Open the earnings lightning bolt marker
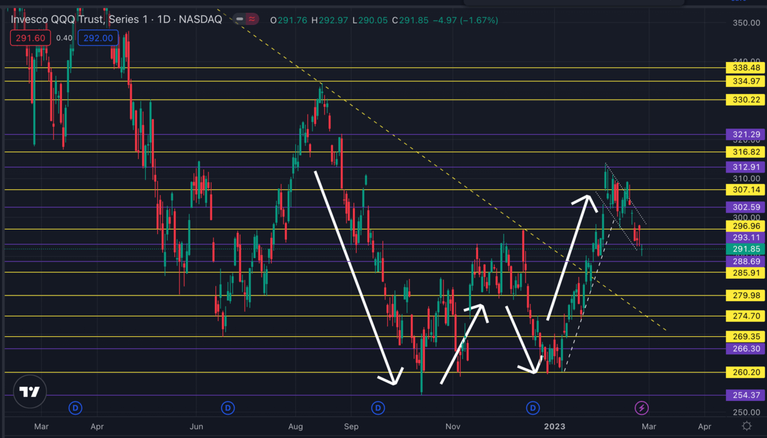This screenshot has width=767, height=438. point(642,407)
